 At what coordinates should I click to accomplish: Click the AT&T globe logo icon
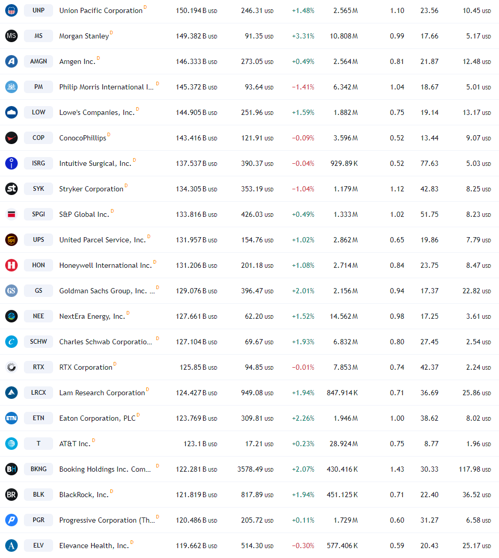(x=11, y=444)
